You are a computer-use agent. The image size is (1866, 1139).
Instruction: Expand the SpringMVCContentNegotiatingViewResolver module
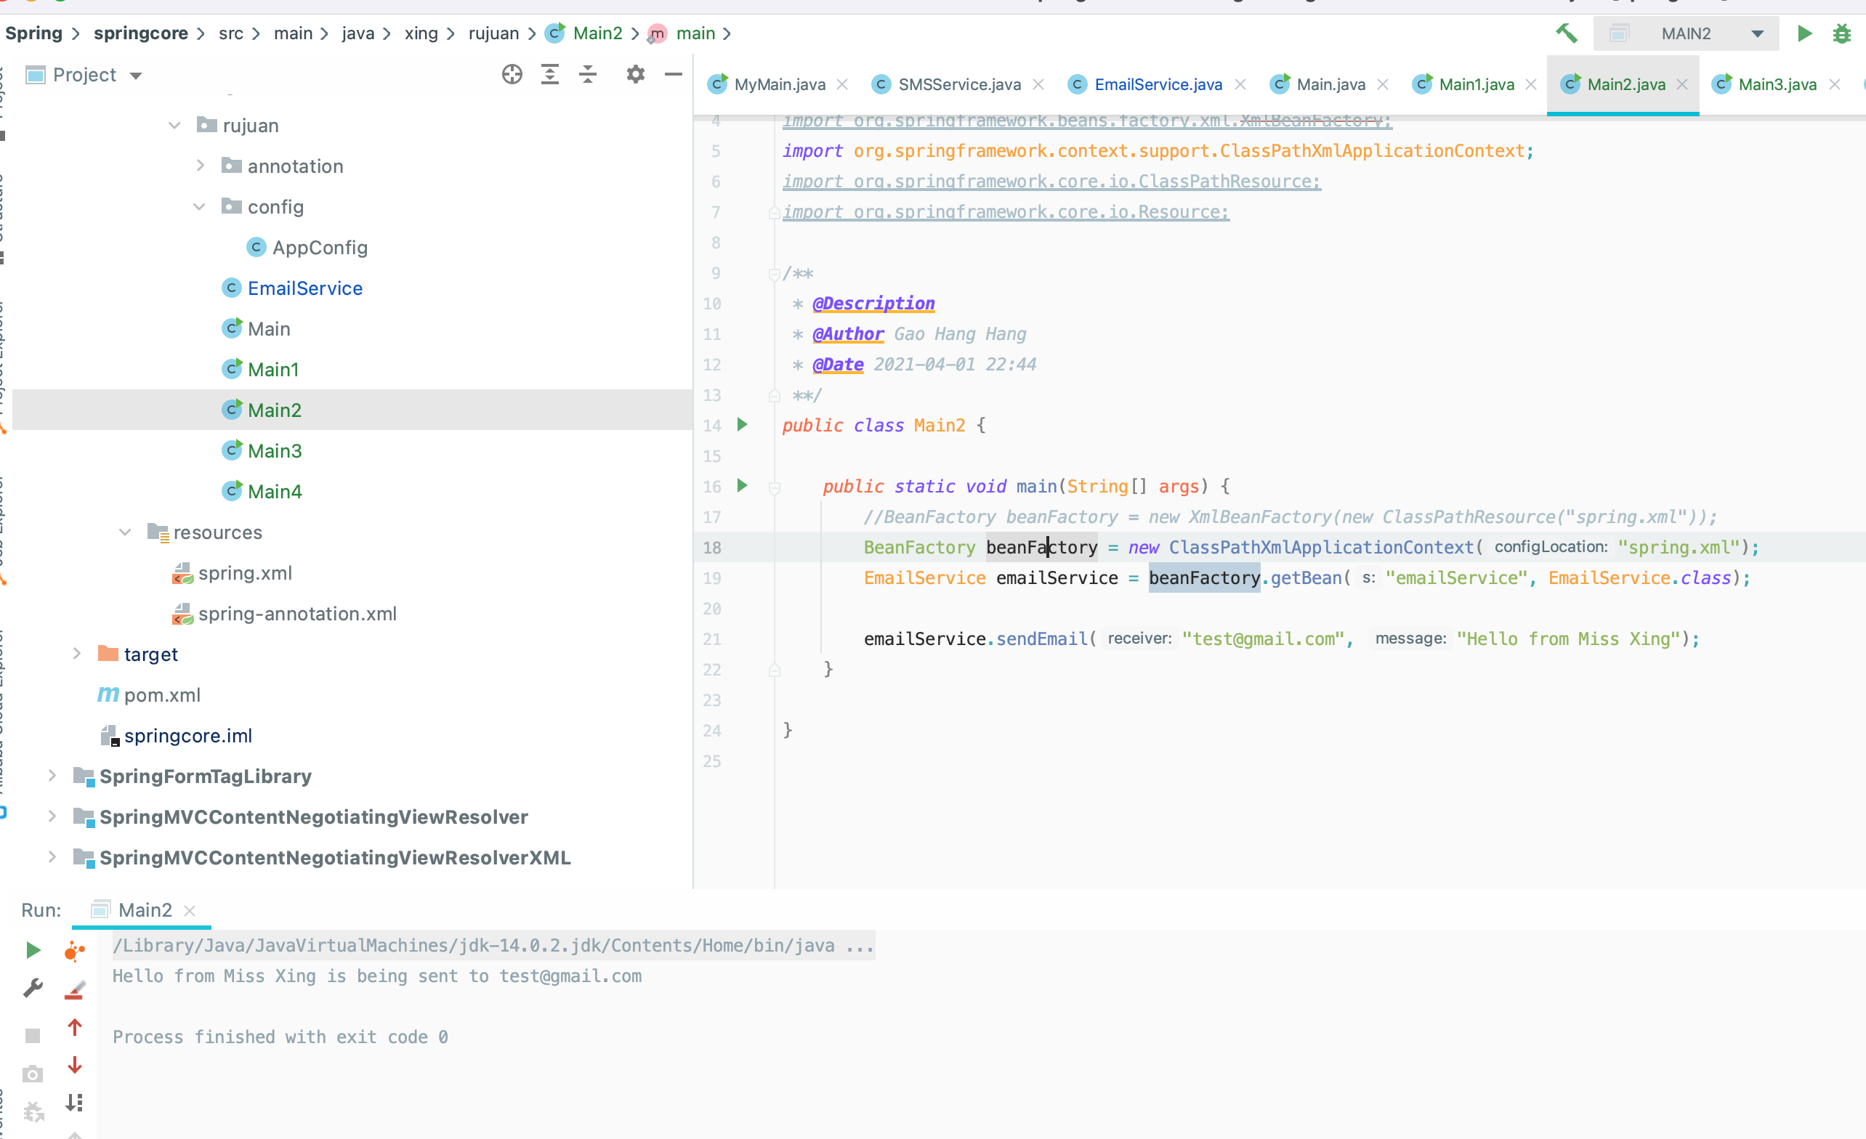coord(52,816)
